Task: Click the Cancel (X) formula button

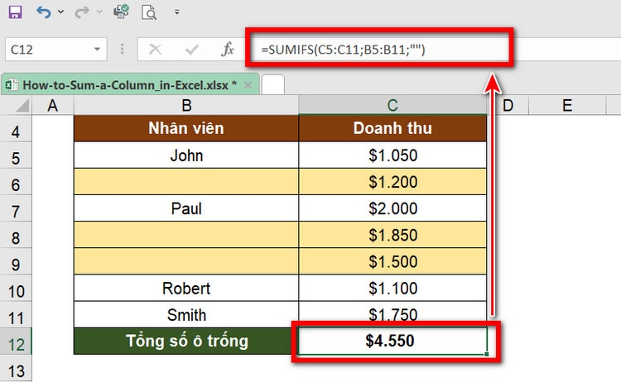Action: 155,50
